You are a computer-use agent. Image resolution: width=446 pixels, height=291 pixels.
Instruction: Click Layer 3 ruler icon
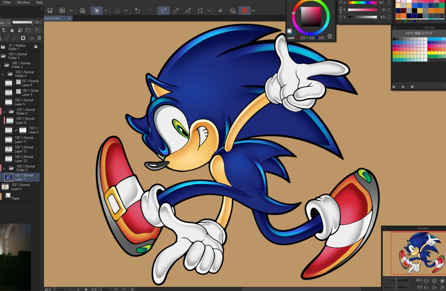[18, 91]
